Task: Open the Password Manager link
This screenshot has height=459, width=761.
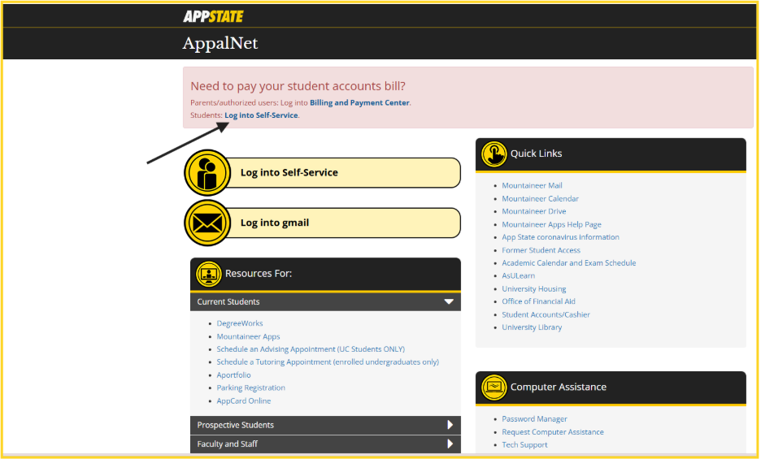Action: [534, 419]
